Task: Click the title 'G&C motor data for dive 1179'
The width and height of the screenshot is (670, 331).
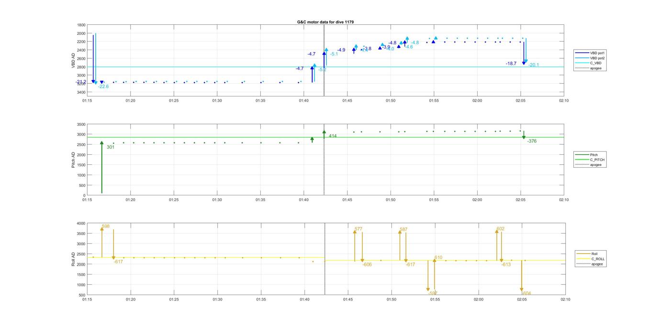Action: coord(325,22)
